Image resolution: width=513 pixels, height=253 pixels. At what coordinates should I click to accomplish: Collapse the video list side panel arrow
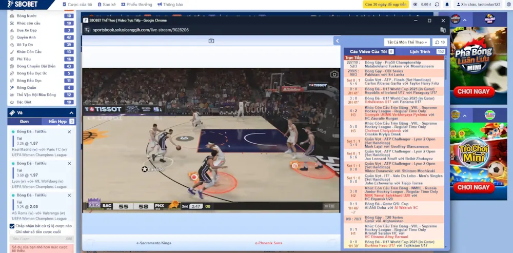coord(337,41)
